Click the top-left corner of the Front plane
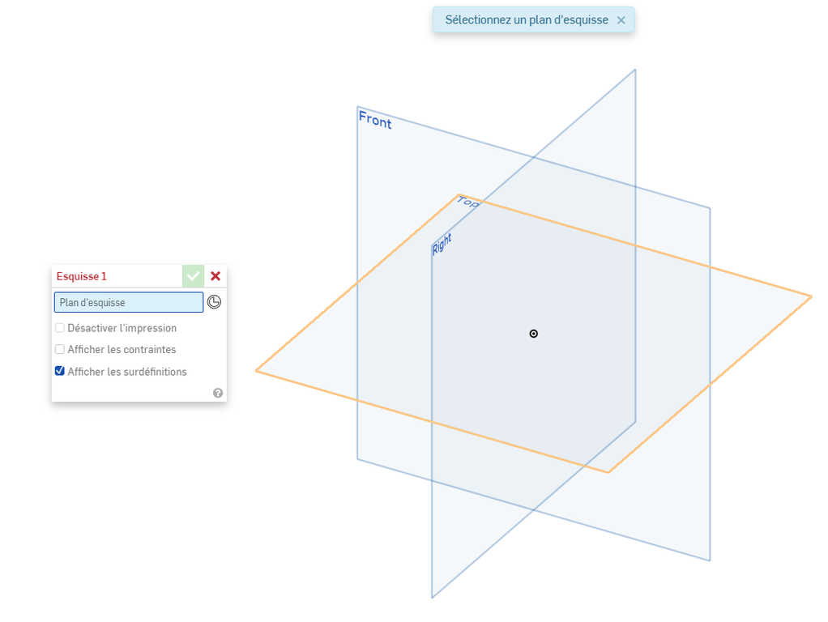Screen dimensions: 828x622 (x=358, y=107)
